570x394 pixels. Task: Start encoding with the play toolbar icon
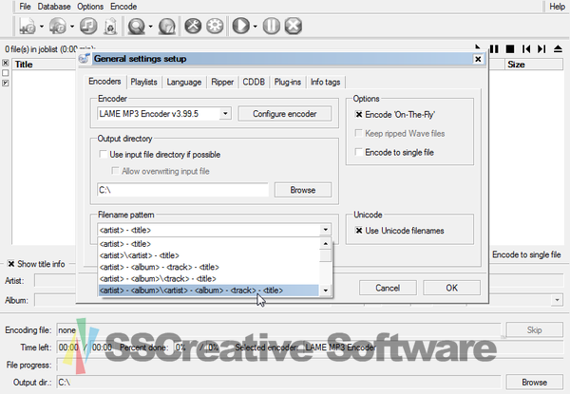[240, 27]
